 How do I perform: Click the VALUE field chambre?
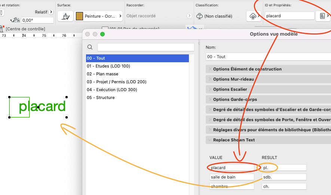click(232, 186)
